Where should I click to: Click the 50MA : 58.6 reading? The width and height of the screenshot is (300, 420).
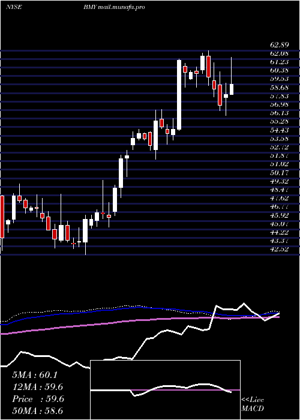(38, 411)
